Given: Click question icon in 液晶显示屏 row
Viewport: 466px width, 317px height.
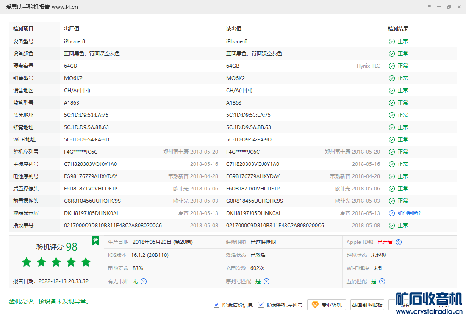Looking at the screenshot, I should pyautogui.click(x=392, y=213).
